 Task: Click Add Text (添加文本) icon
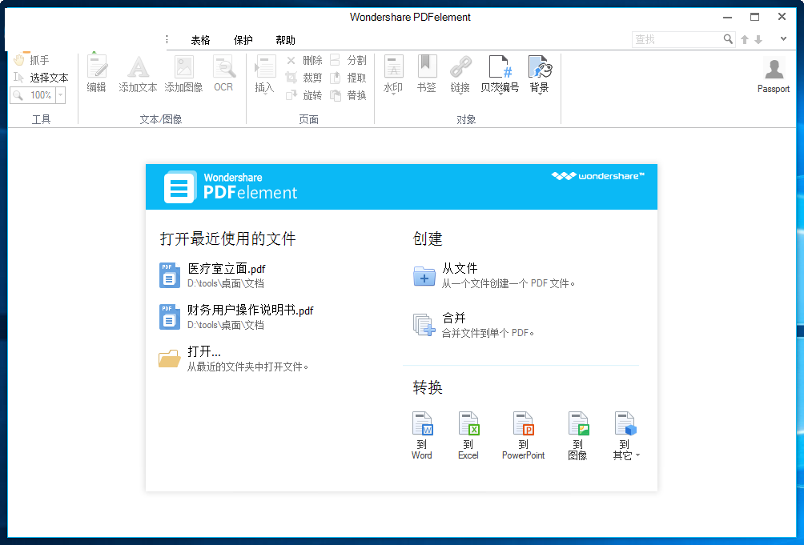coord(138,74)
